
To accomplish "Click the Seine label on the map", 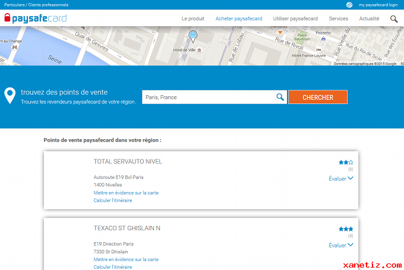I will pyautogui.click(x=55, y=59).
